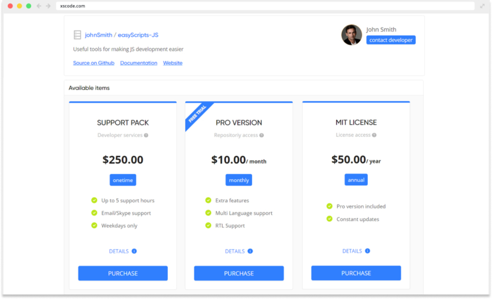Select the monthly billing badge
492x299 pixels.
pyautogui.click(x=239, y=180)
